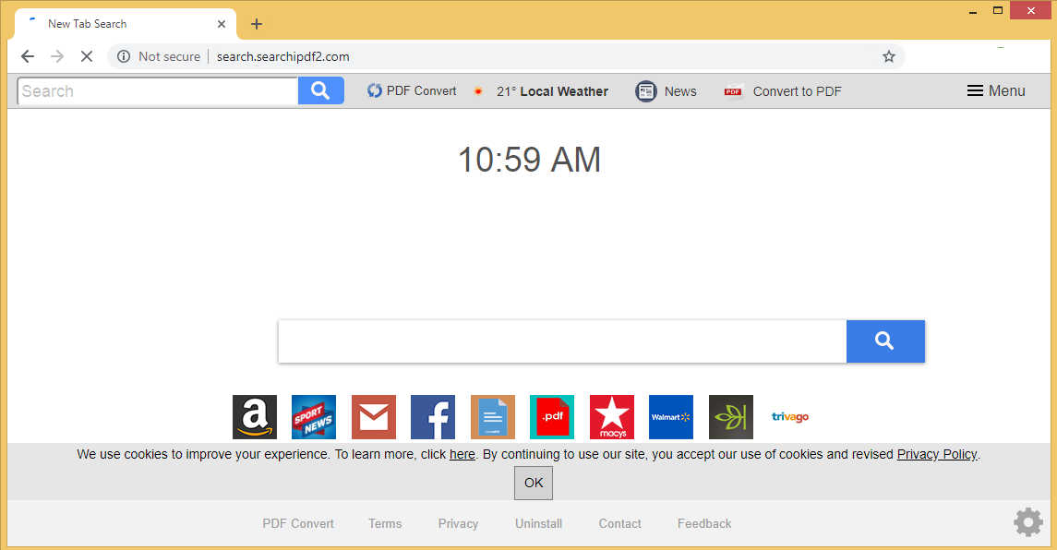This screenshot has height=550, width=1057.
Task: Click the News toolbar icon
Action: coord(646,91)
